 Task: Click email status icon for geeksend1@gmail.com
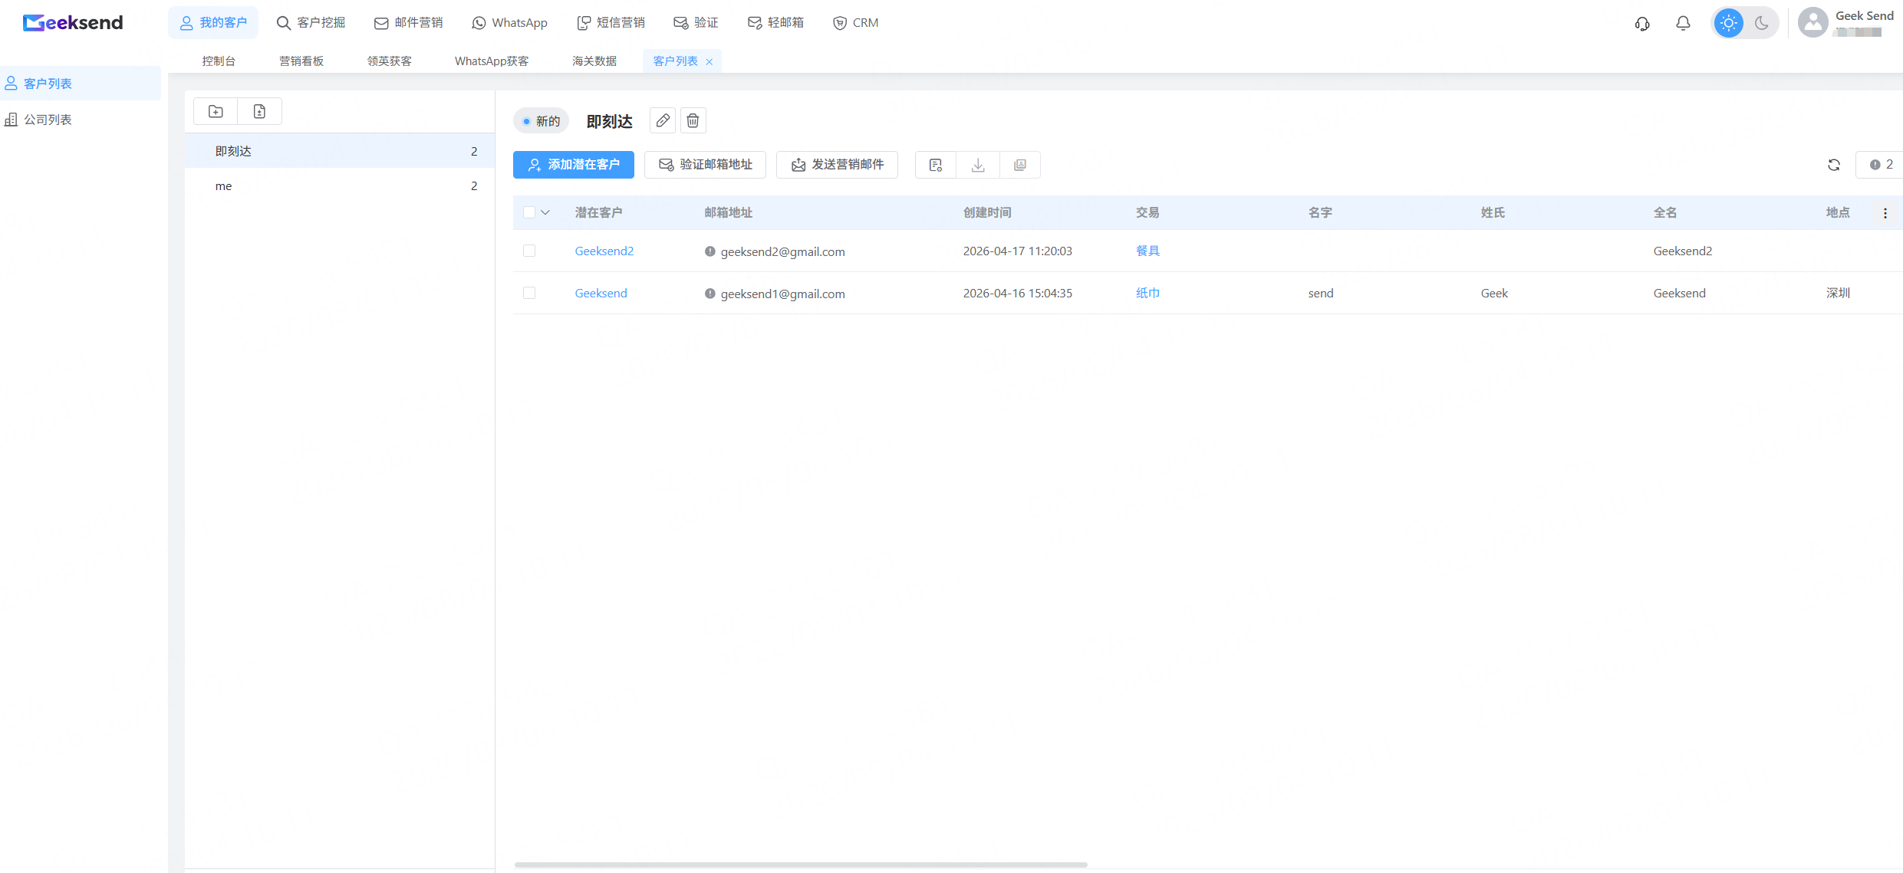tap(710, 294)
